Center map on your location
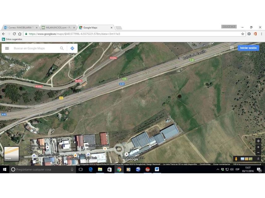265x198 pixels. 258,141
